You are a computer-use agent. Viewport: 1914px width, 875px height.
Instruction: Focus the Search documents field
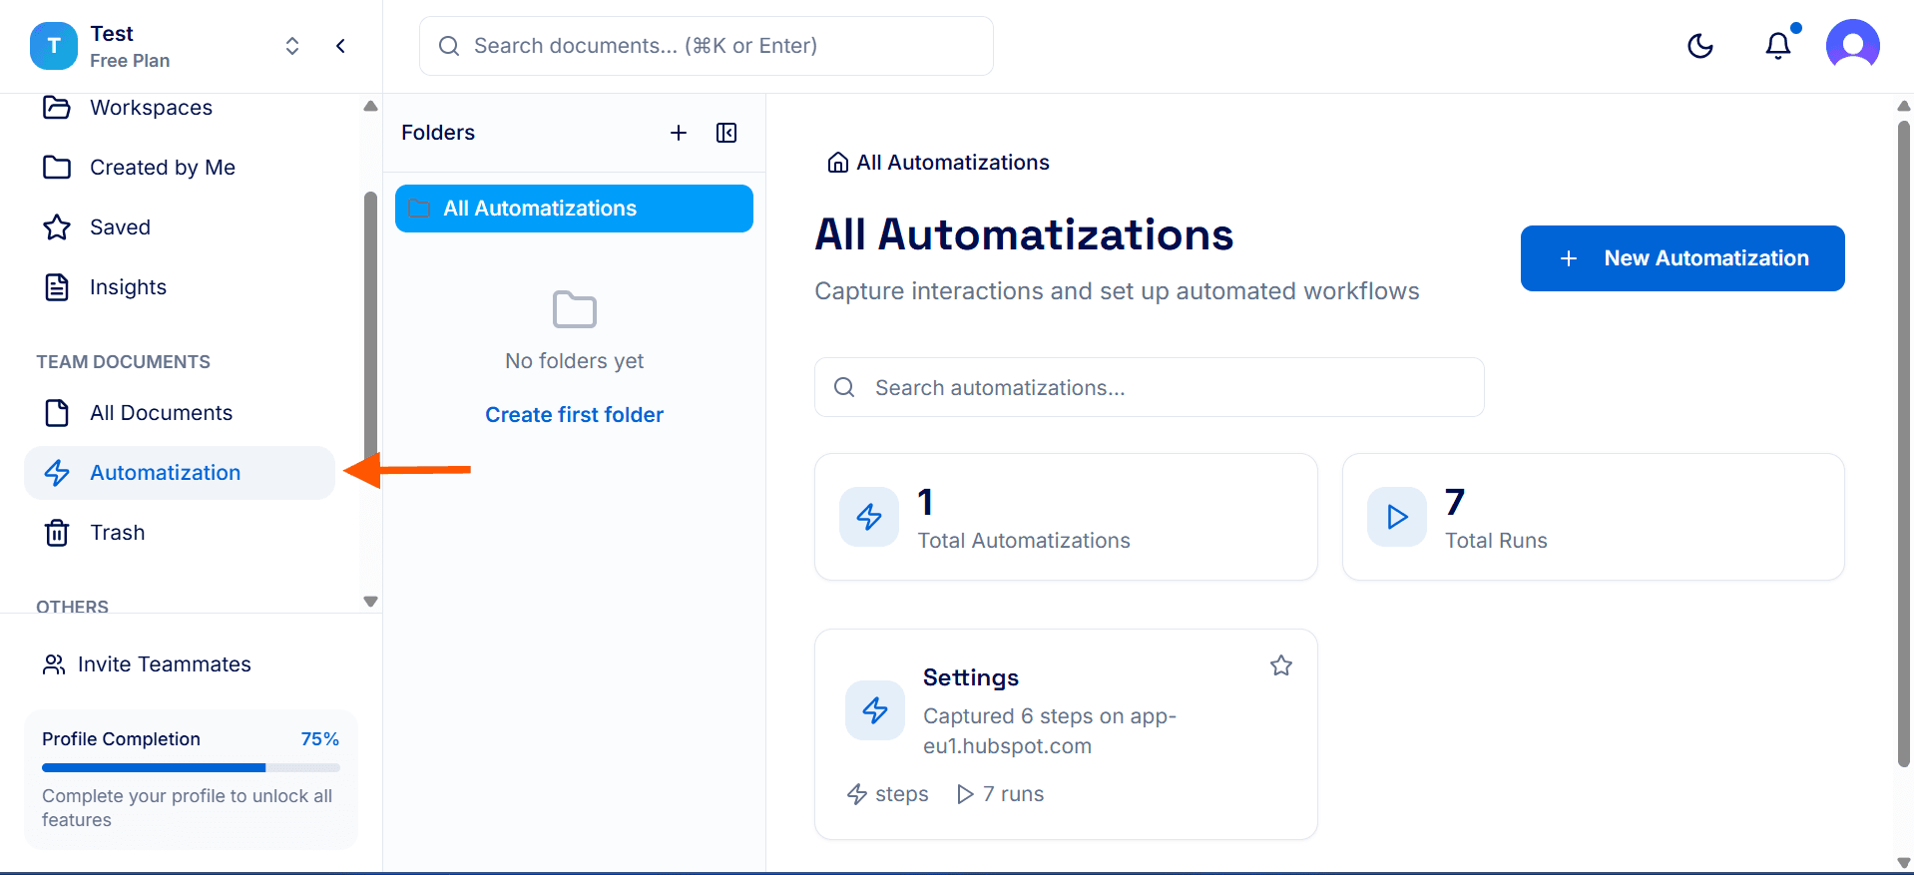coord(707,46)
